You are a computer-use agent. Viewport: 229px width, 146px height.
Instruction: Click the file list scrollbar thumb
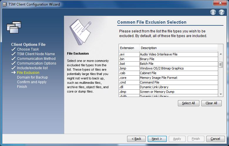[221, 65]
